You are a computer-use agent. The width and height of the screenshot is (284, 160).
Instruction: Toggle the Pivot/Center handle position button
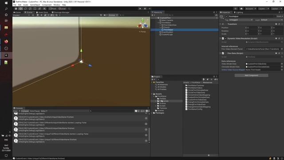click(x=53, y=9)
